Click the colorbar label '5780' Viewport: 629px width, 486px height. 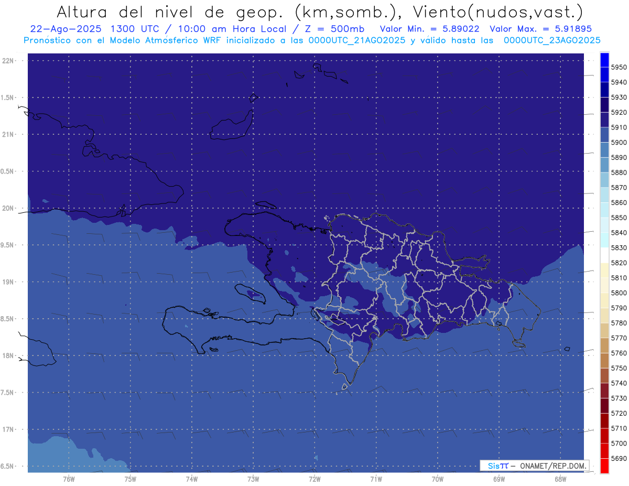point(619,323)
